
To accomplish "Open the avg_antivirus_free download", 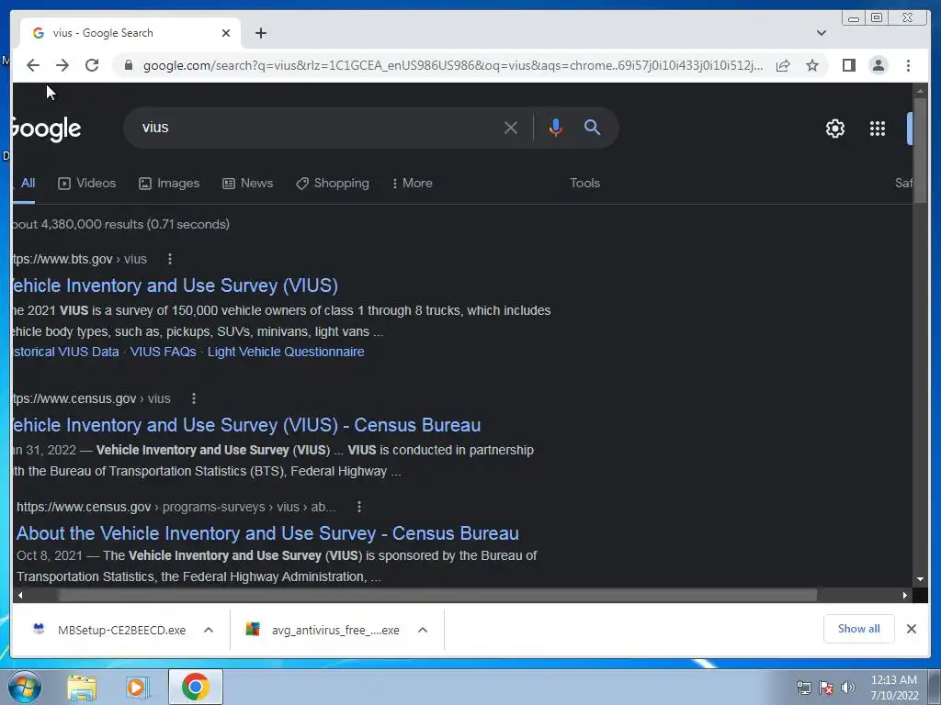I will coord(323,630).
